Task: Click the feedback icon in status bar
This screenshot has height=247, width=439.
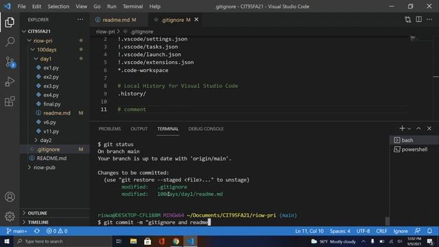Action: [417, 231]
